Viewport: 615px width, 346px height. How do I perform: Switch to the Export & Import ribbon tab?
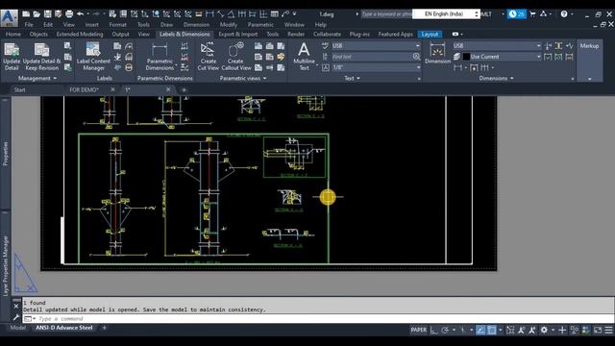pyautogui.click(x=237, y=35)
